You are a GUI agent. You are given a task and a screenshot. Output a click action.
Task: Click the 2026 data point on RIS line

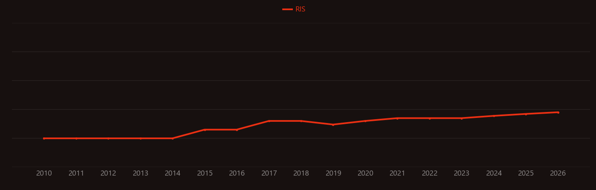pyautogui.click(x=558, y=112)
